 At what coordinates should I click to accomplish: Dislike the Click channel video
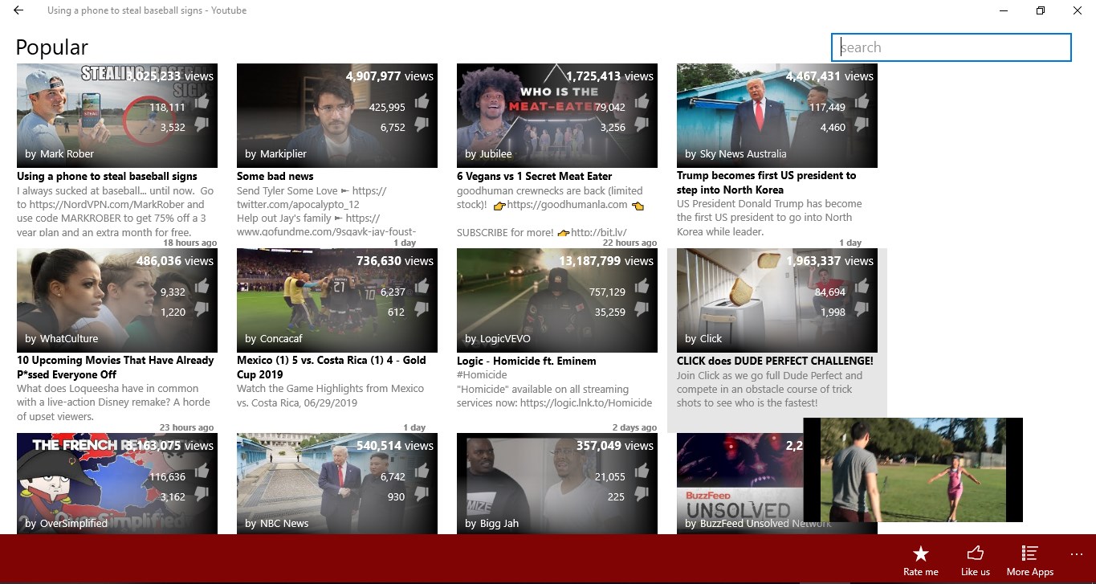[862, 308]
